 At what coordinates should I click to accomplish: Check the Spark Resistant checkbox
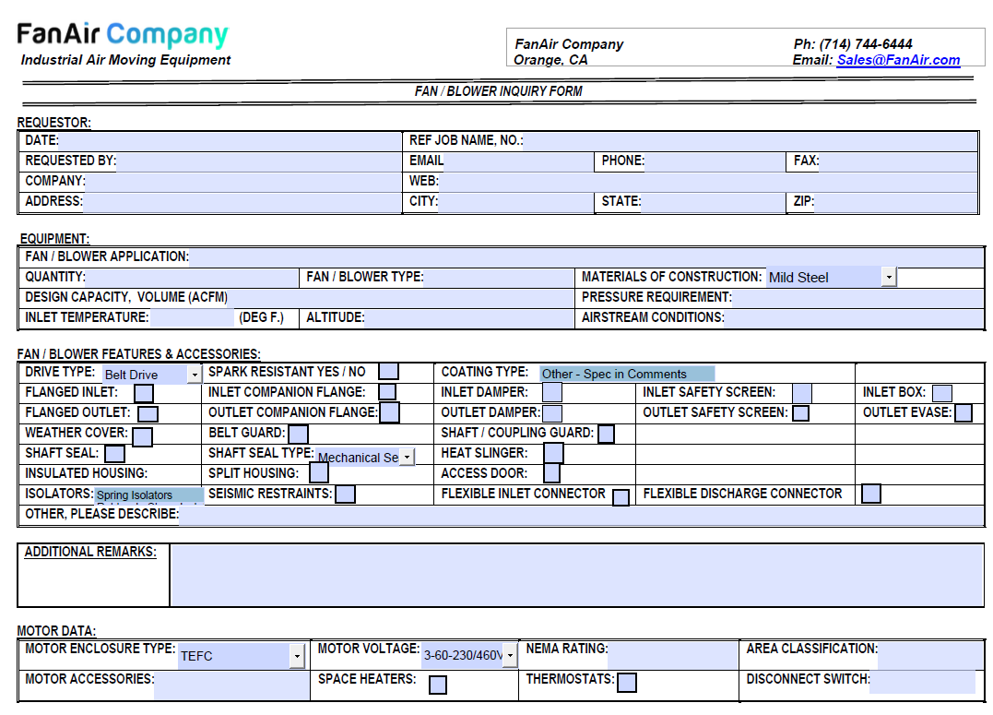click(x=388, y=372)
